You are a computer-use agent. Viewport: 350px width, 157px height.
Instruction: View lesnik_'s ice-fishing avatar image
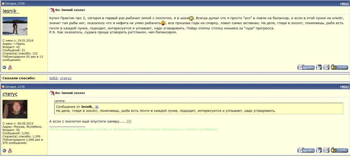click(15, 26)
